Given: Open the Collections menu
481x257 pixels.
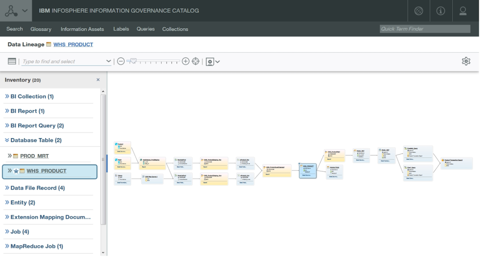Looking at the screenshot, I should coord(175,29).
